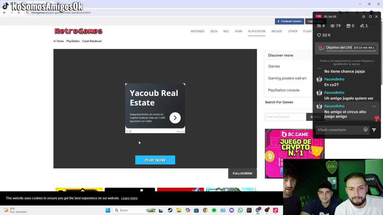Open Gaming posters wall art link
Image resolution: width=383 pixels, height=215 pixels.
point(287,78)
